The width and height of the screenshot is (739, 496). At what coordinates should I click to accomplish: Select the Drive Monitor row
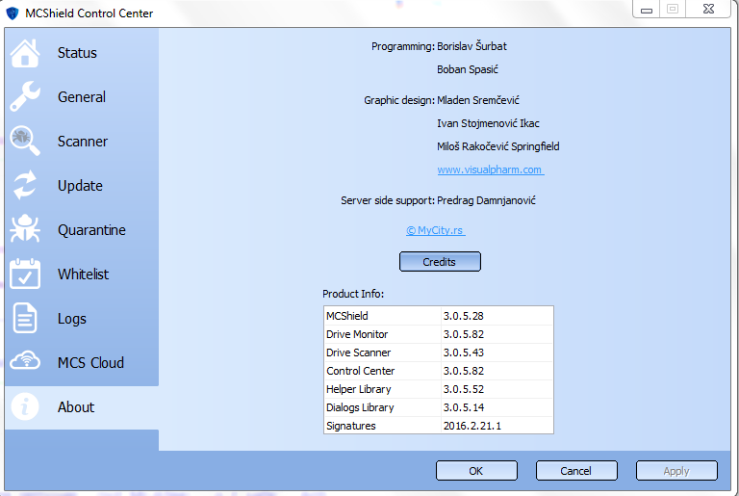coord(439,334)
